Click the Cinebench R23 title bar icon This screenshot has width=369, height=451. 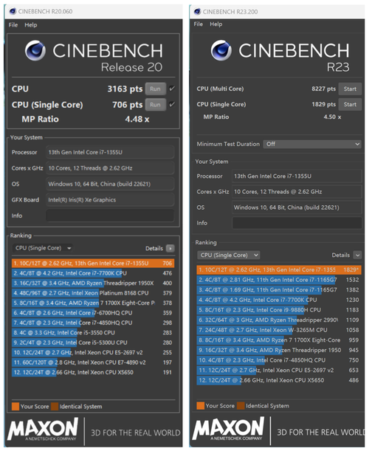(197, 12)
